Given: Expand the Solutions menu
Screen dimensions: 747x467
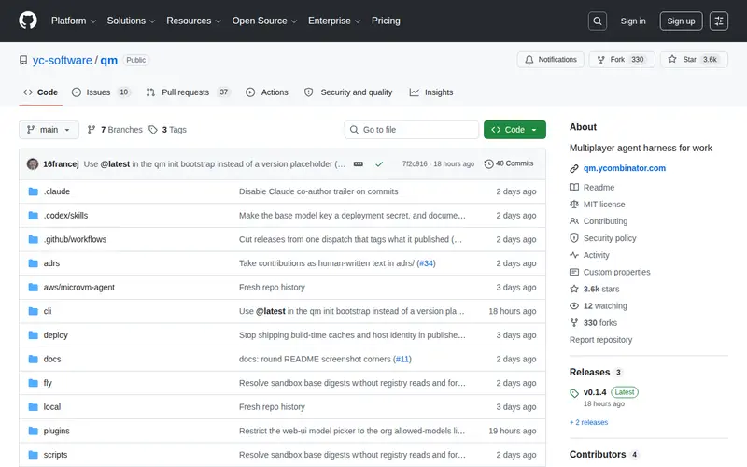Looking at the screenshot, I should pos(131,21).
